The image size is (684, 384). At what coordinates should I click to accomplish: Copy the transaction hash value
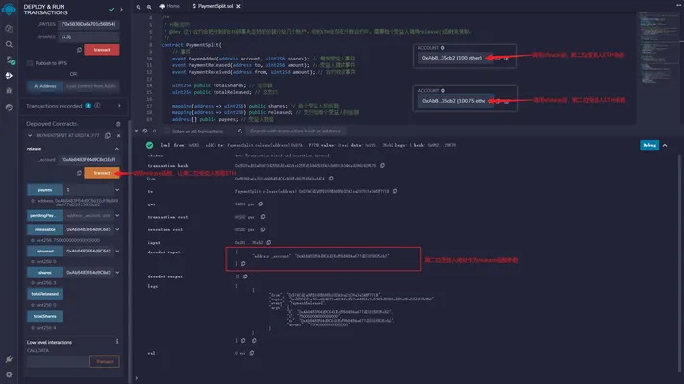point(382,165)
